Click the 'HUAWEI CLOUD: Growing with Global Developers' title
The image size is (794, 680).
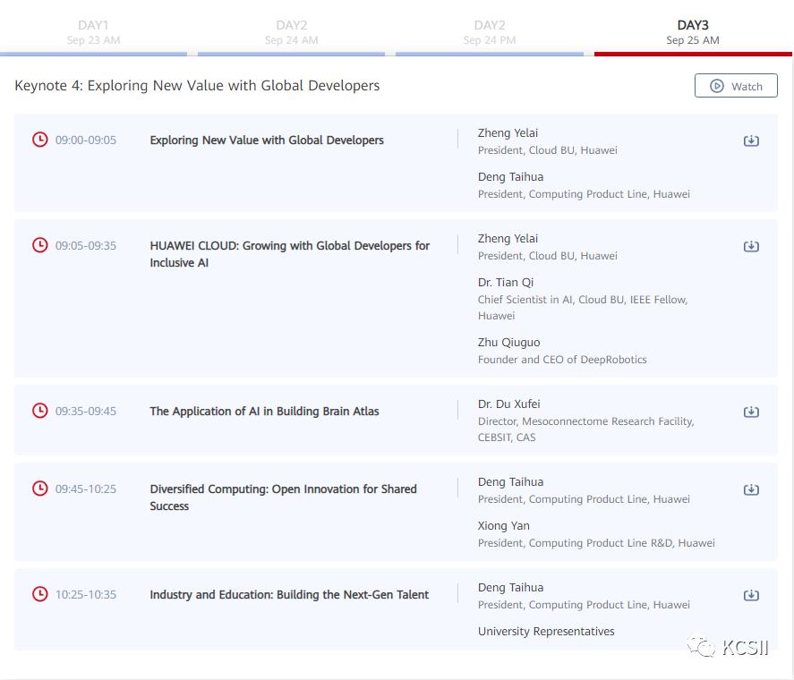(290, 254)
